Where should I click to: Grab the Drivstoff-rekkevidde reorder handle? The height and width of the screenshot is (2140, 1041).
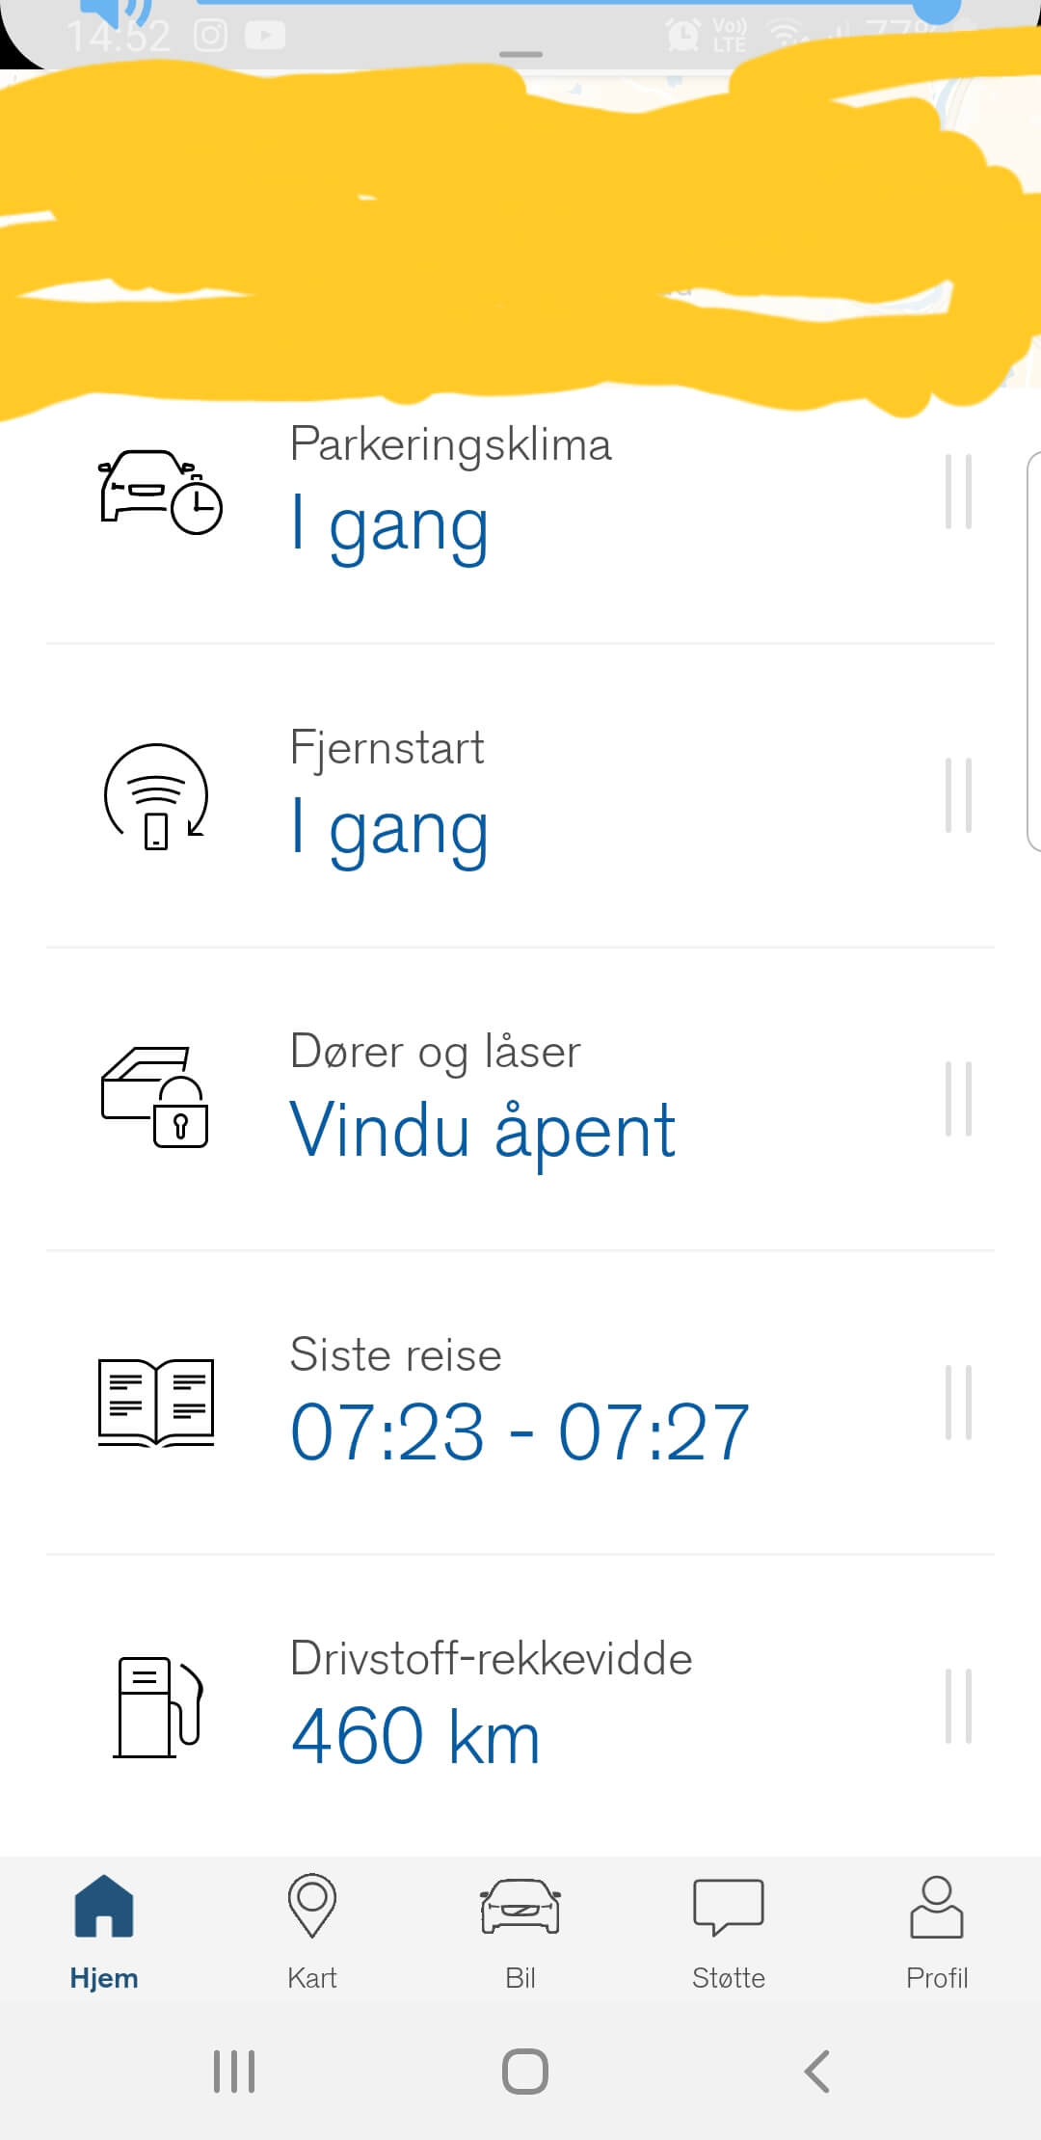click(958, 1706)
